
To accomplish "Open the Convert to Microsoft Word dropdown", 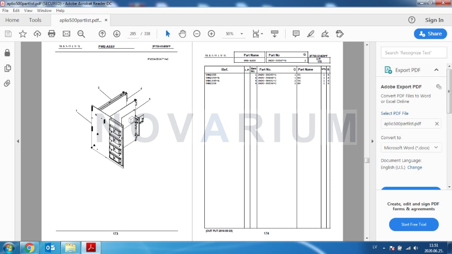I will point(411,148).
